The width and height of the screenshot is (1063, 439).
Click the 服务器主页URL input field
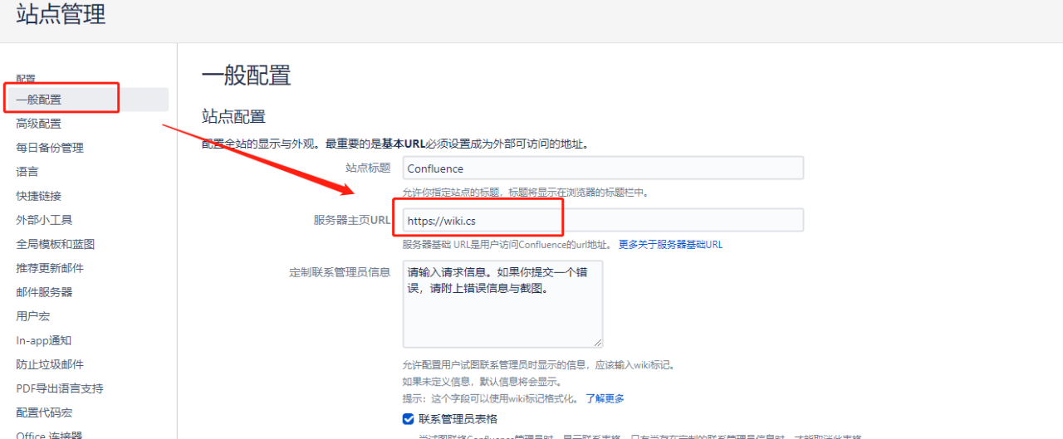click(603, 220)
